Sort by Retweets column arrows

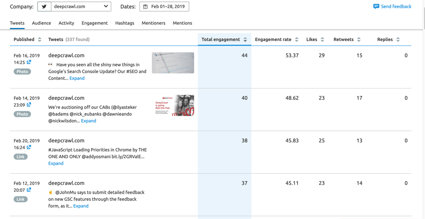pyautogui.click(x=359, y=40)
